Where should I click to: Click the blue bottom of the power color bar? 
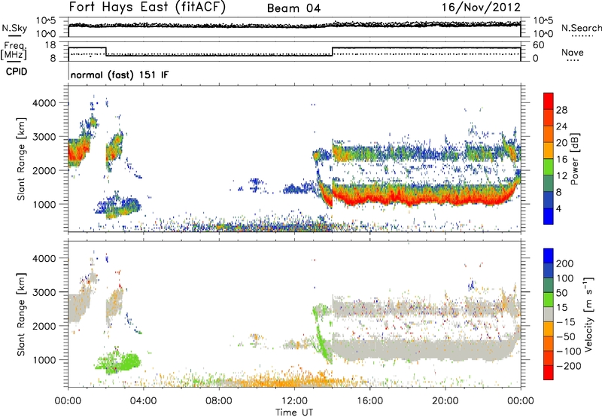(x=549, y=216)
